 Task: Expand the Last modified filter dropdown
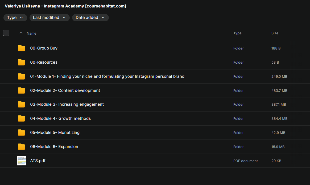(x=49, y=18)
